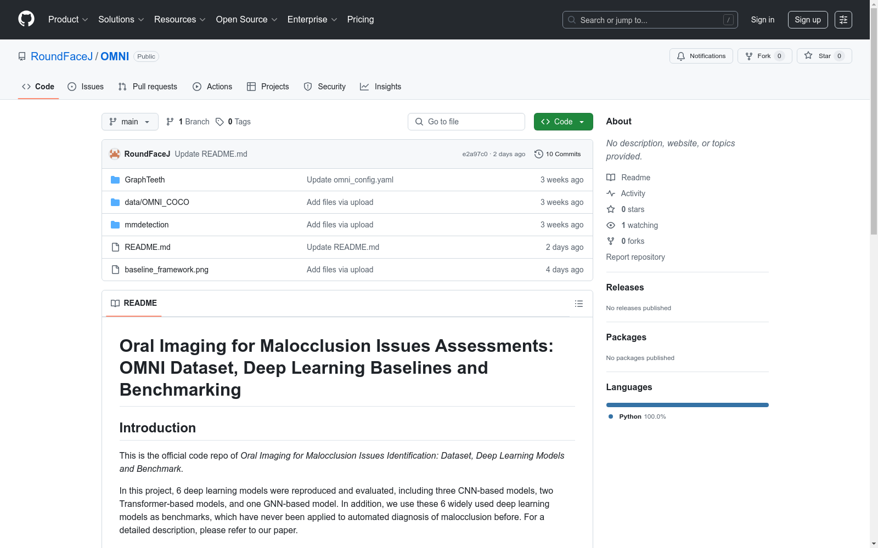Open Update omni_config.yaml commit message
Image resolution: width=878 pixels, height=548 pixels.
point(350,180)
